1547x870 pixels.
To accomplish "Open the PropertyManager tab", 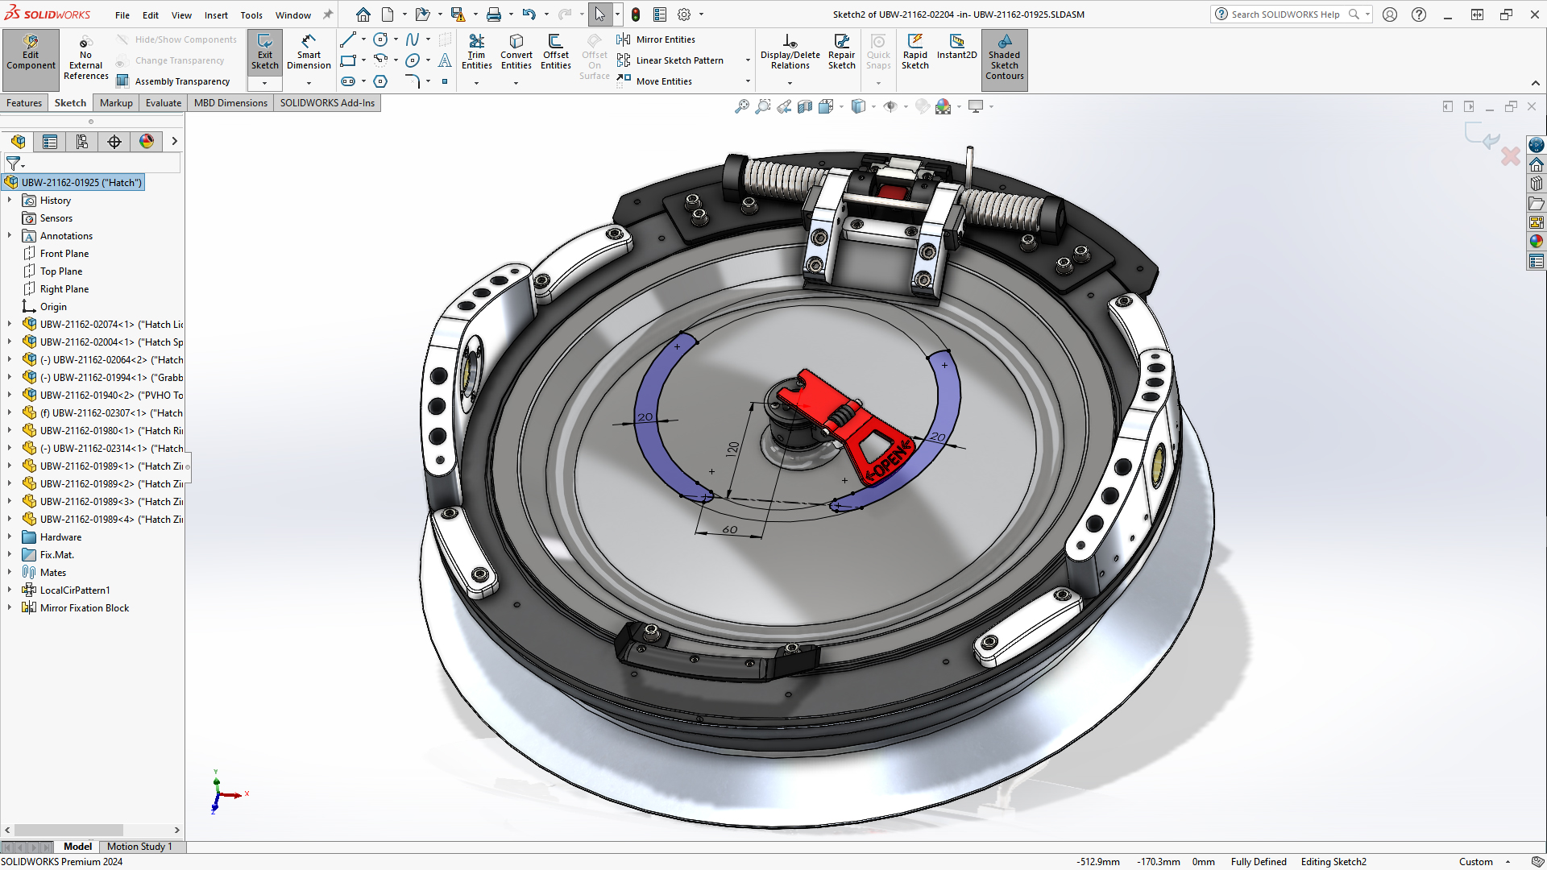I will pos(50,142).
